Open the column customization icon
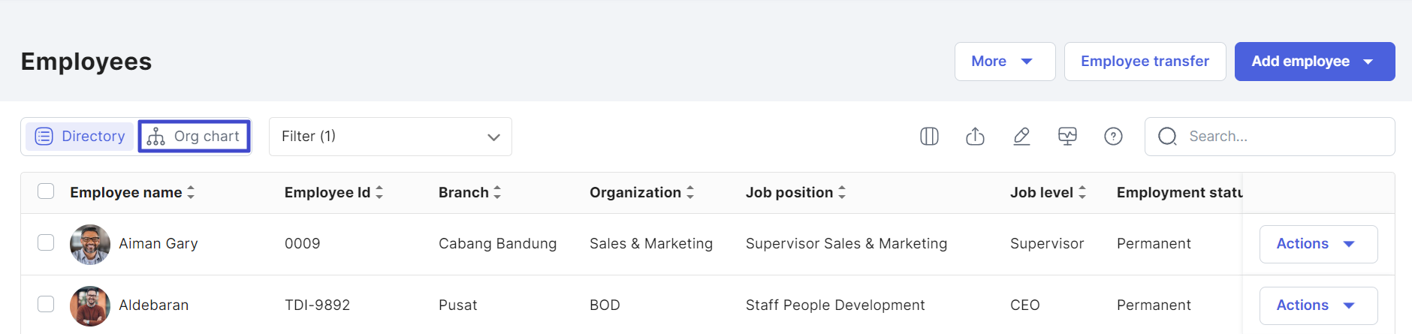Viewport: 1412px width, 334px height. [x=929, y=137]
